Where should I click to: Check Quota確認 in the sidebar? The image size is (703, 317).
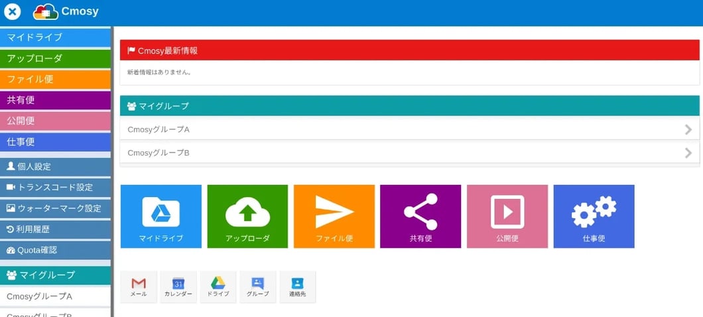(55, 250)
